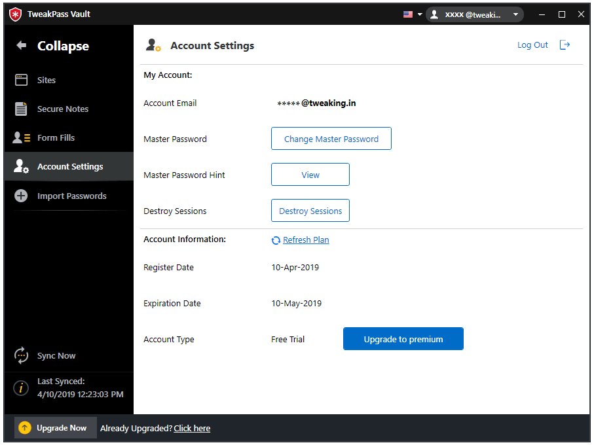The image size is (594, 445).
Task: View the Master Password Hint
Action: 310,174
